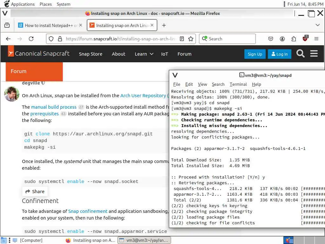Open prerequisites link

44,114
